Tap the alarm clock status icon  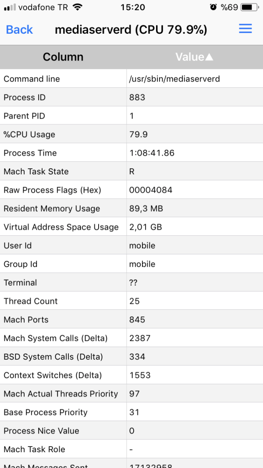tap(213, 7)
